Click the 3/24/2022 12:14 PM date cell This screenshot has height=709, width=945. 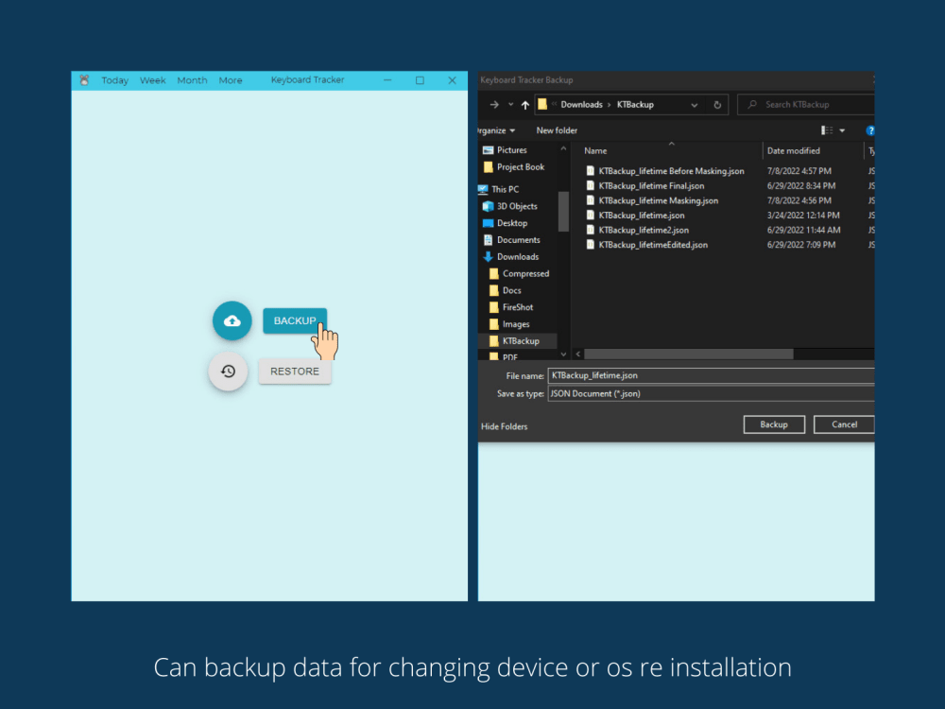click(x=802, y=216)
